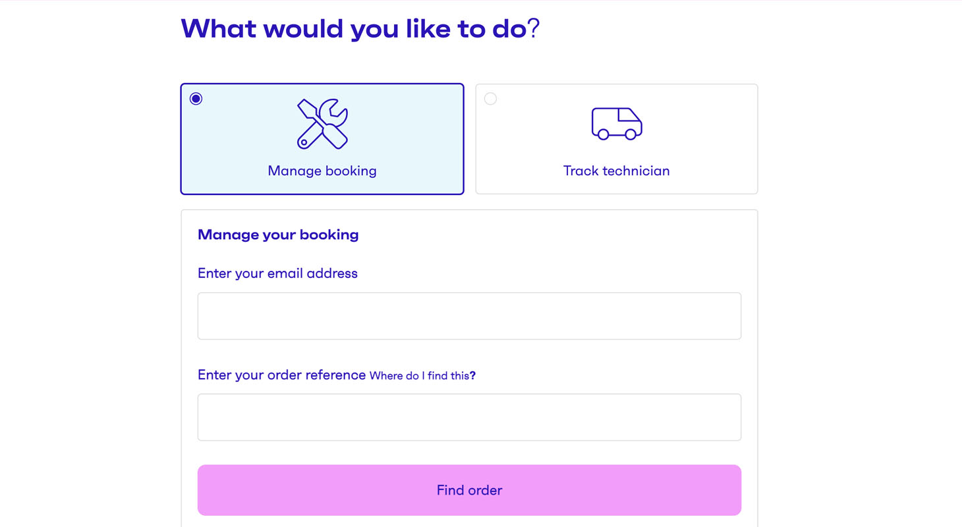Click the van icon's cab window
962x527 pixels.
coord(628,115)
